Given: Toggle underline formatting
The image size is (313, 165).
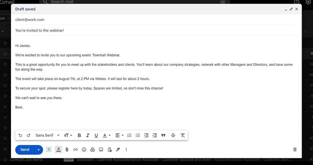Looking at the screenshot, I should click(x=96, y=135).
